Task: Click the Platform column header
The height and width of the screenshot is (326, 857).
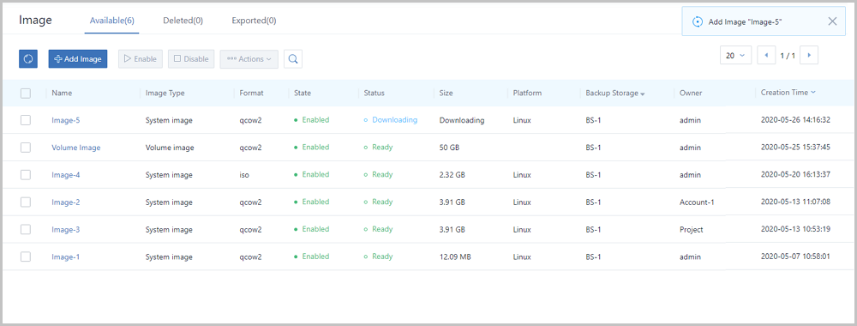Action: (x=527, y=93)
